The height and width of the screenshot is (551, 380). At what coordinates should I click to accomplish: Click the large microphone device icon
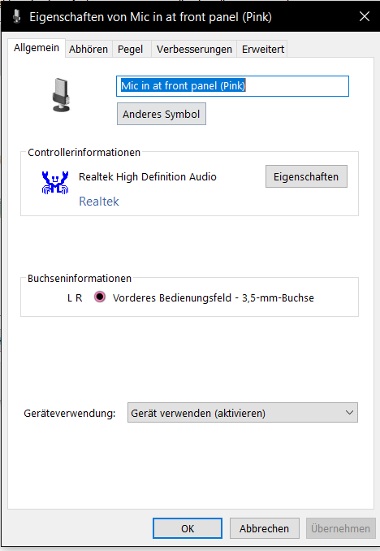(62, 95)
